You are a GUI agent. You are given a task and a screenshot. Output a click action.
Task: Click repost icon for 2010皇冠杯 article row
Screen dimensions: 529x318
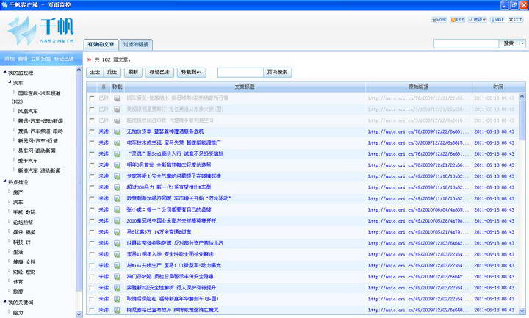pyautogui.click(x=117, y=221)
